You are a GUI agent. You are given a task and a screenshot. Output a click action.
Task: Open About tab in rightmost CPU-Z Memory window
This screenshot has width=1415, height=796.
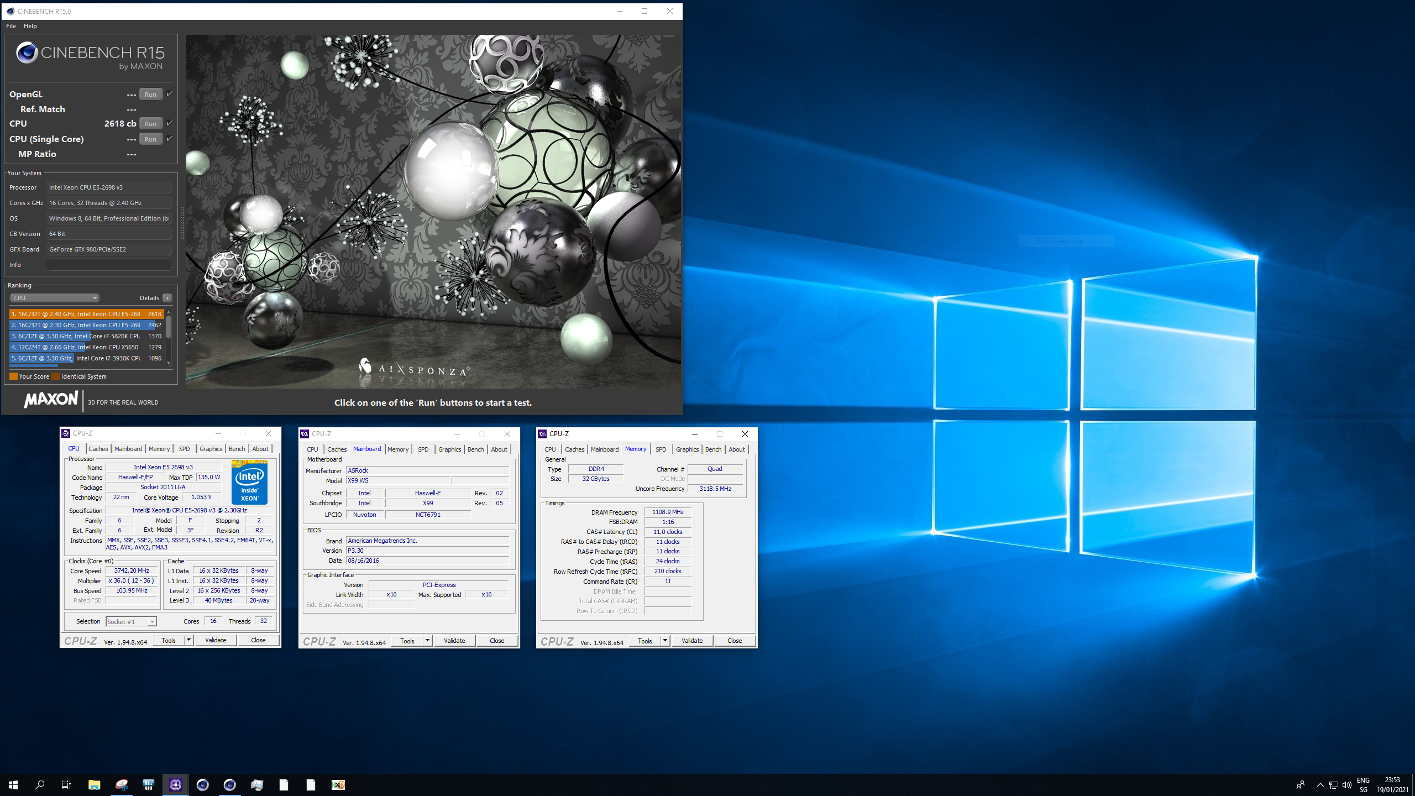pos(737,449)
